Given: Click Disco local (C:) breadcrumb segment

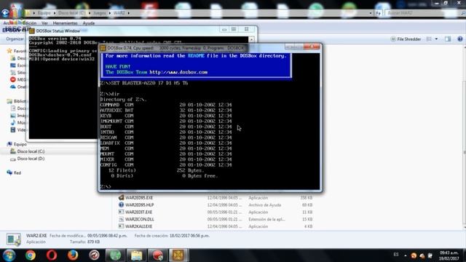Looking at the screenshot, I should coord(71,13).
